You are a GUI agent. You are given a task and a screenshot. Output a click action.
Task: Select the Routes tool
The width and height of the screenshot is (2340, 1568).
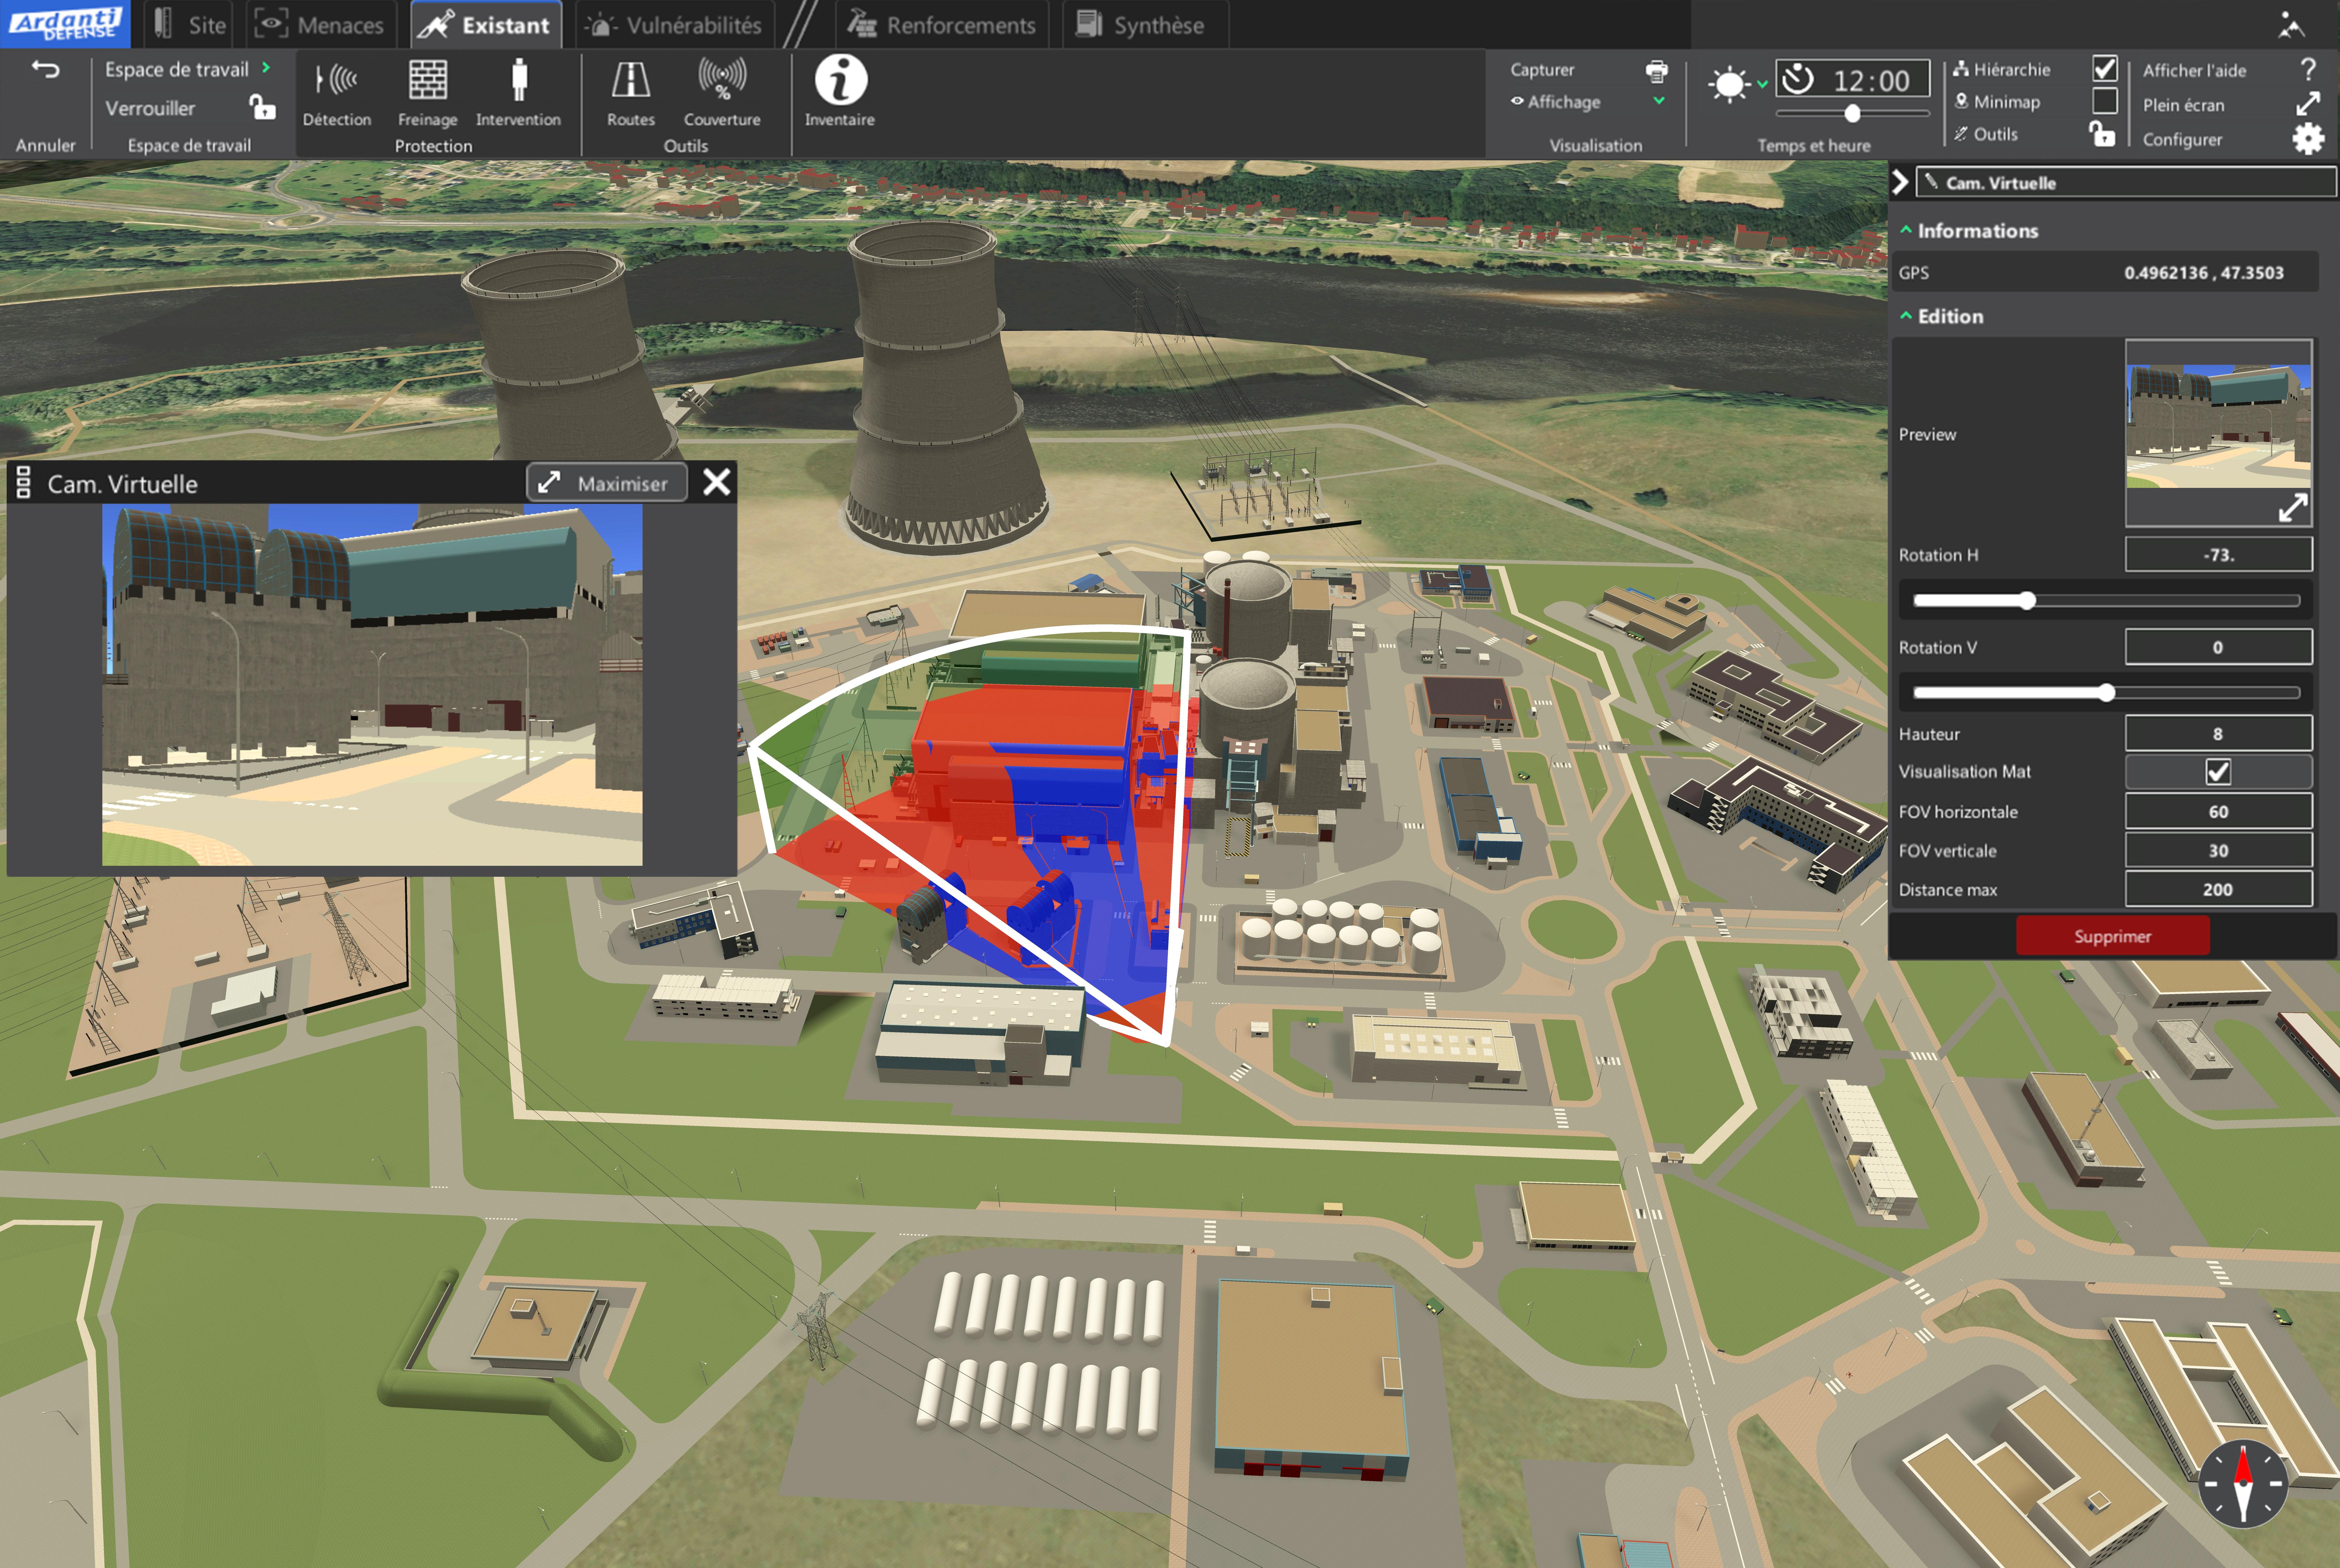631,80
